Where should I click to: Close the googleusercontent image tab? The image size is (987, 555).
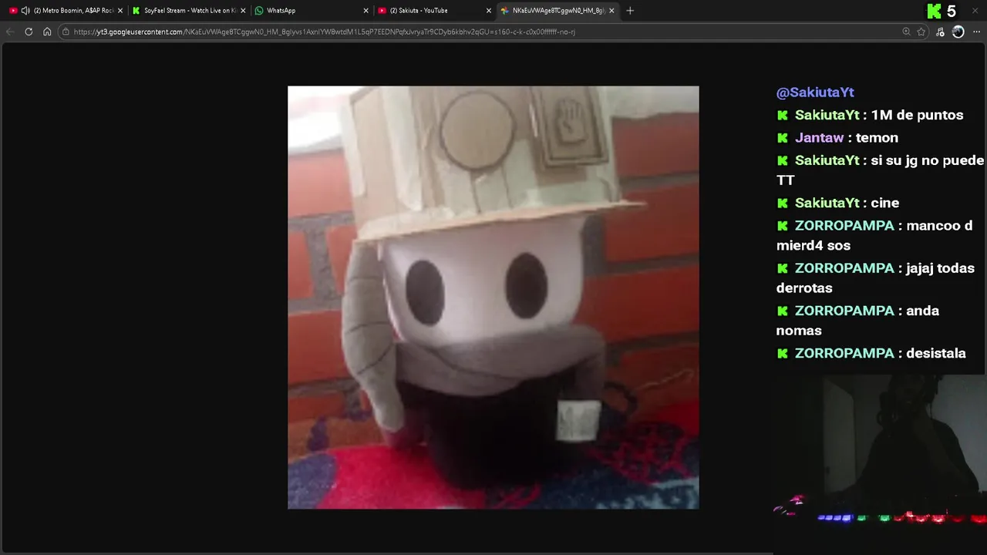(611, 11)
